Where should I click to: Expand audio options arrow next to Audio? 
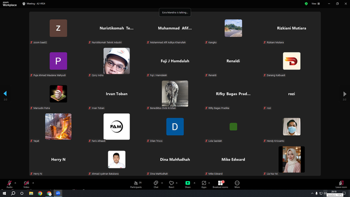coord(15,183)
